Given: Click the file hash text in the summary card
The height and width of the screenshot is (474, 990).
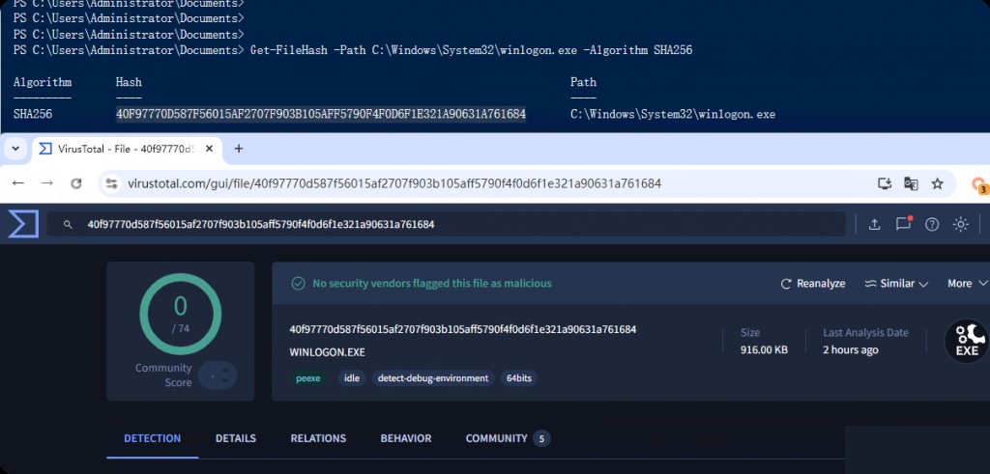Looking at the screenshot, I should [x=463, y=329].
